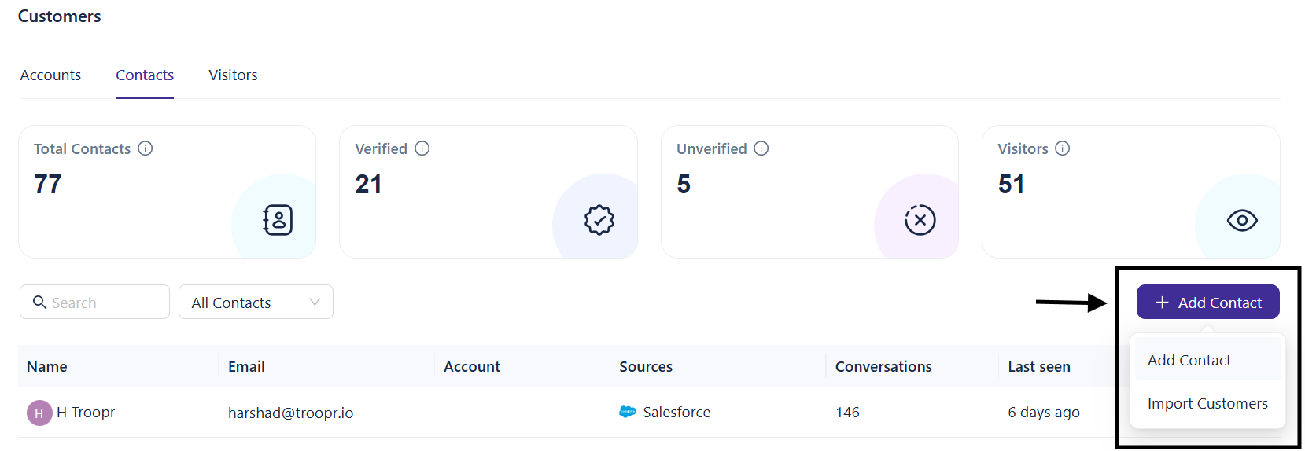
Task: Click the Salesforce cloud icon
Action: pos(628,412)
